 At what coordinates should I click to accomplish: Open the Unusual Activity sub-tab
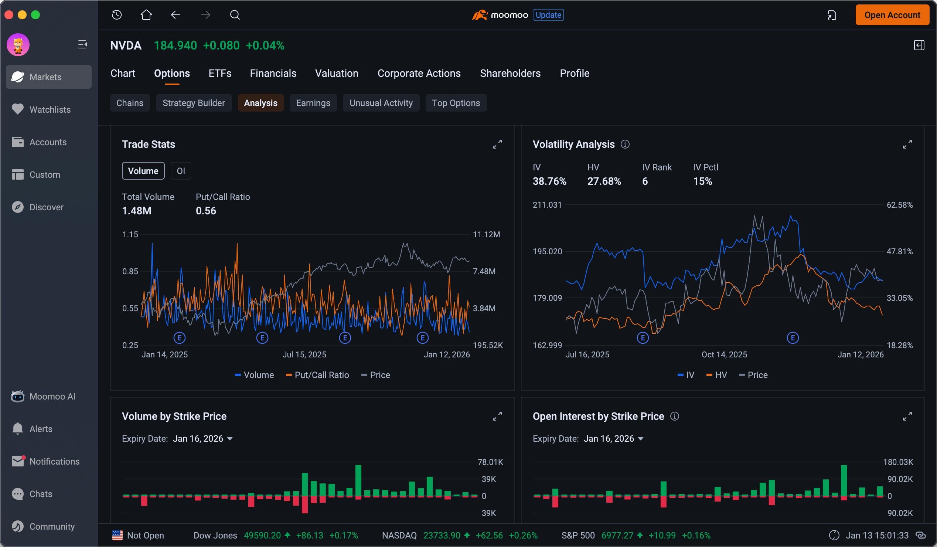[381, 103]
